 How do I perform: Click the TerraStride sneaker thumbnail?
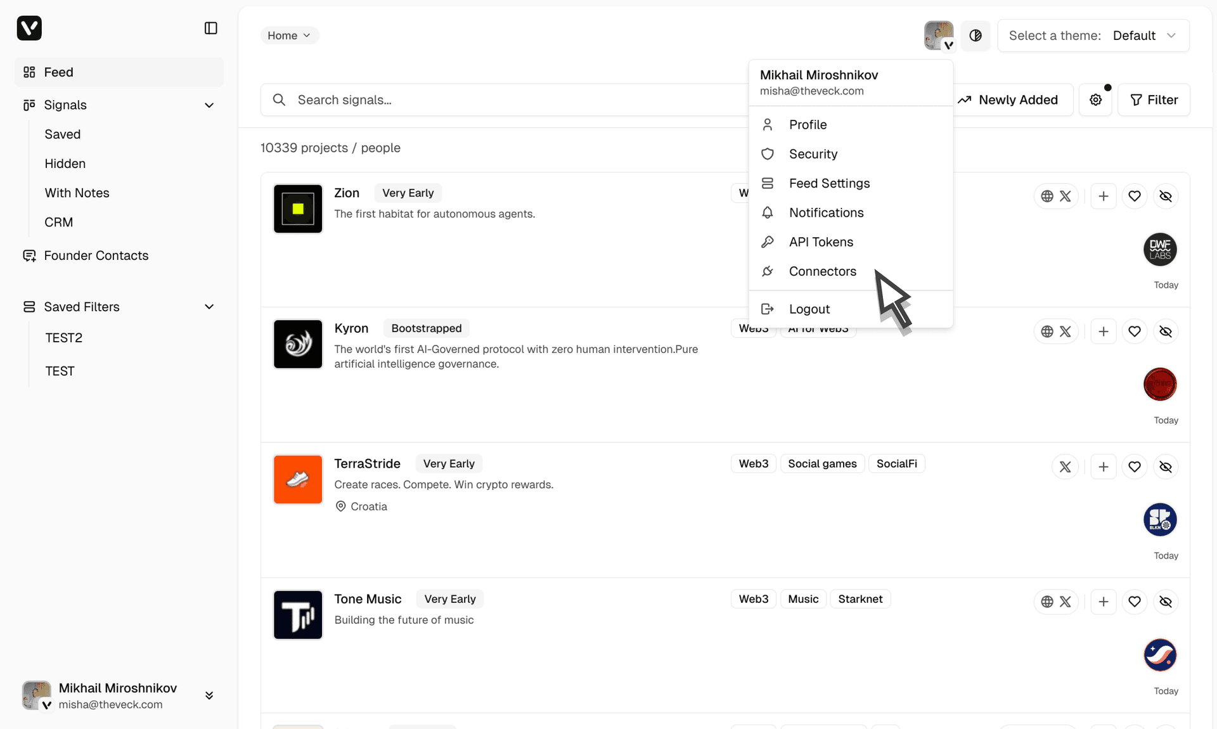point(297,479)
